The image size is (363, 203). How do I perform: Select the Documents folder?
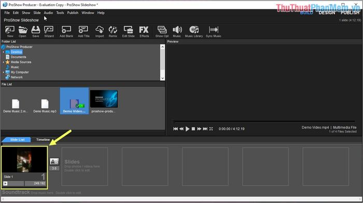coord(18,57)
